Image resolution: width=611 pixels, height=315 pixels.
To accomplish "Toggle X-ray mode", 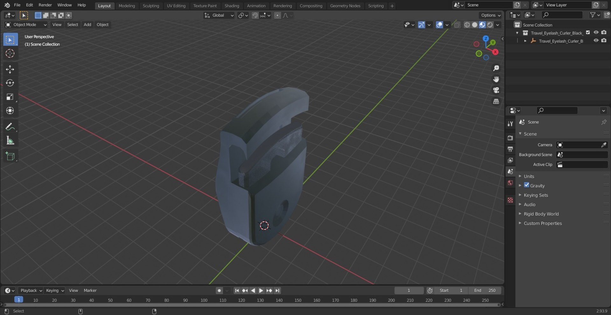I will pos(457,25).
